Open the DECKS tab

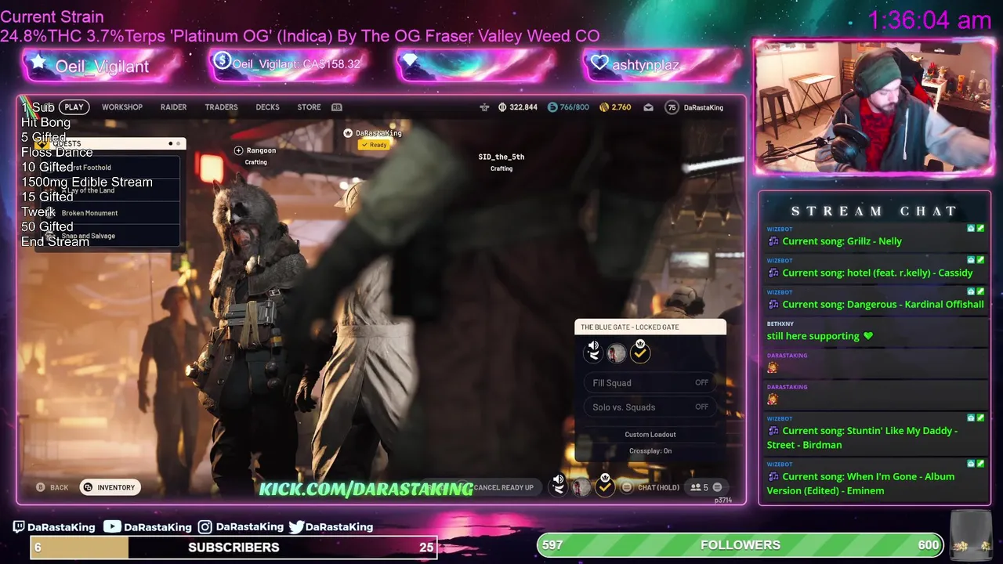coord(267,107)
